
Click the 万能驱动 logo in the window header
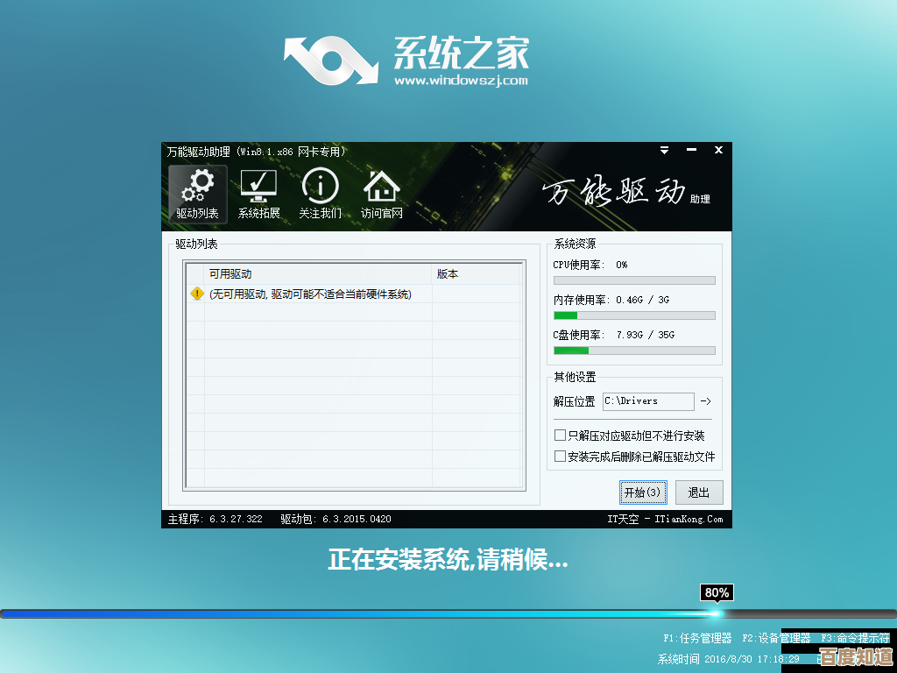click(613, 191)
